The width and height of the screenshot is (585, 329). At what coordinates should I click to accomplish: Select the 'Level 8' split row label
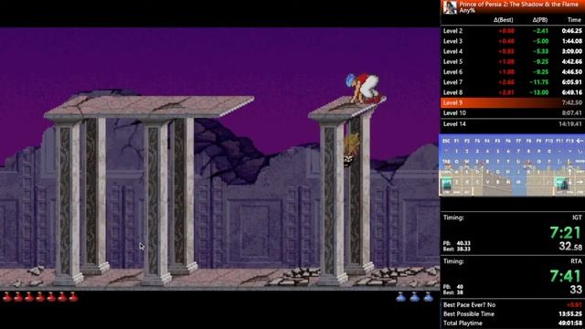[x=453, y=92]
